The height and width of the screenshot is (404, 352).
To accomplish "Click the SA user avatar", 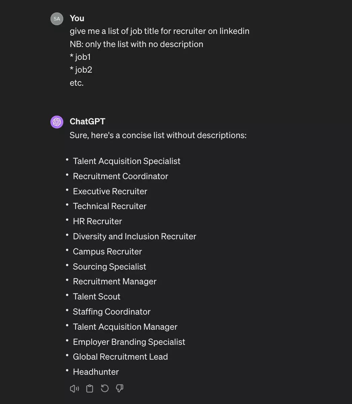I will [x=57, y=19].
